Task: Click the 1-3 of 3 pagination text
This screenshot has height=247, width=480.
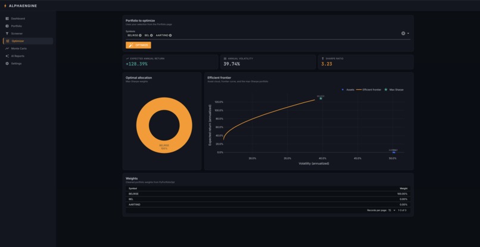Action: [x=402, y=210]
